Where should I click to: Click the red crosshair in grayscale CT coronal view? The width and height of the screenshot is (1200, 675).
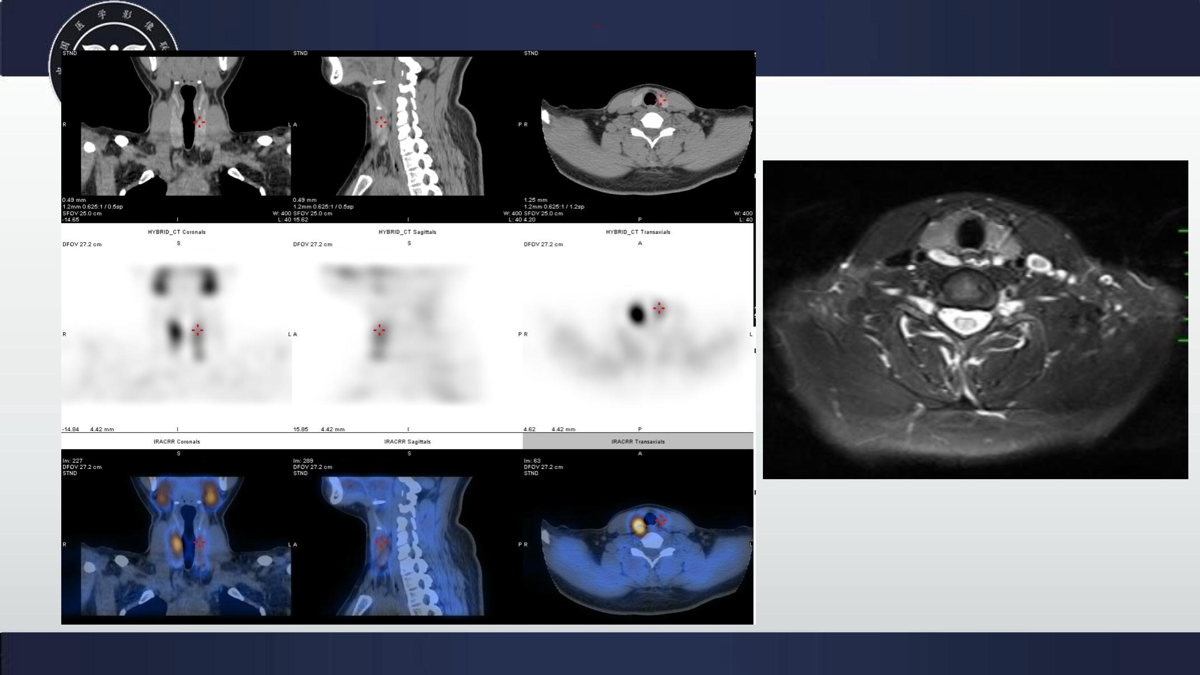pos(199,122)
